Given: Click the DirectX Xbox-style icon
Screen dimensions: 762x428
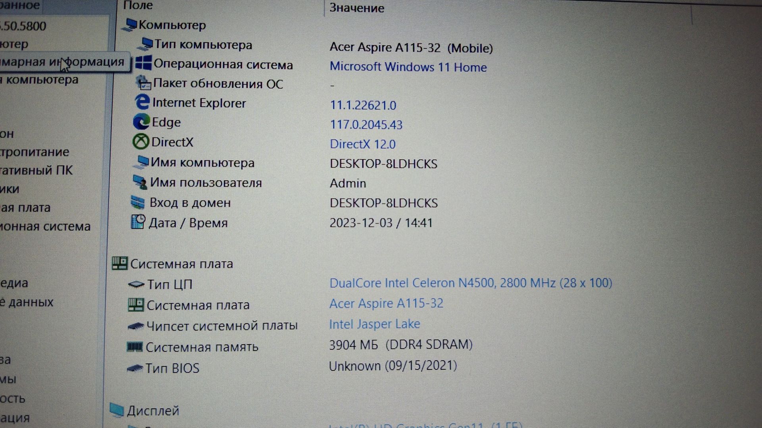Looking at the screenshot, I should [x=140, y=141].
